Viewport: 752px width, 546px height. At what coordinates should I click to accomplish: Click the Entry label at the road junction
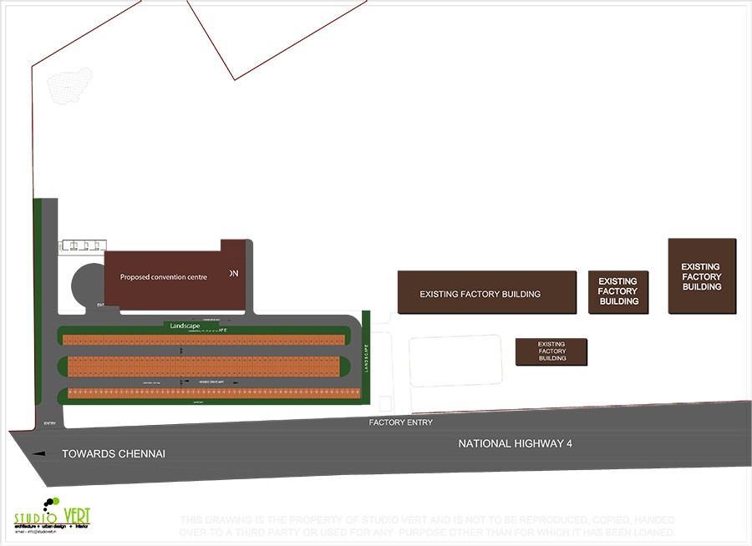coord(49,423)
